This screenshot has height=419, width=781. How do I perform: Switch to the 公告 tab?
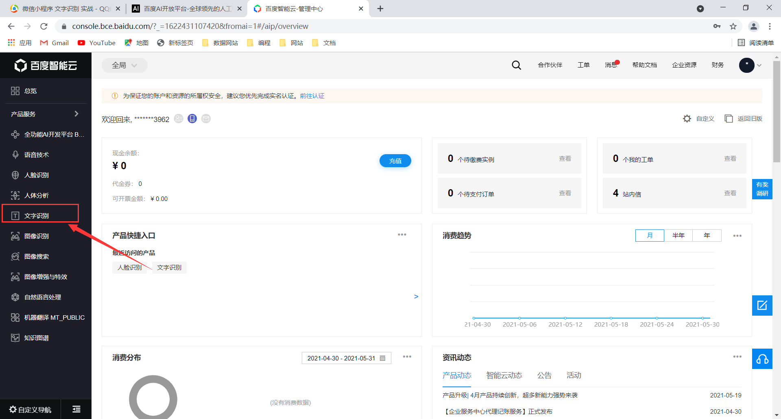coord(544,375)
